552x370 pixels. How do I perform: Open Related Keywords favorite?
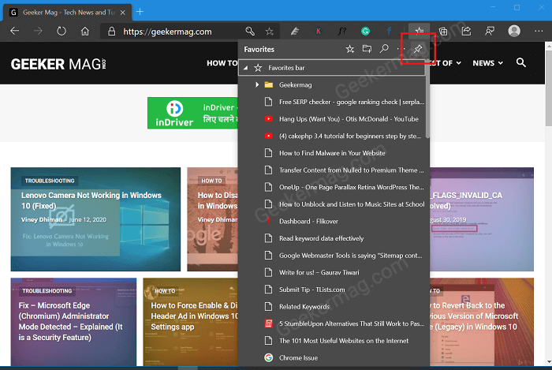point(334,307)
